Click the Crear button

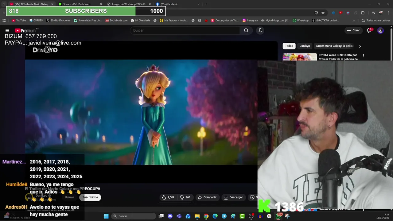353,30
